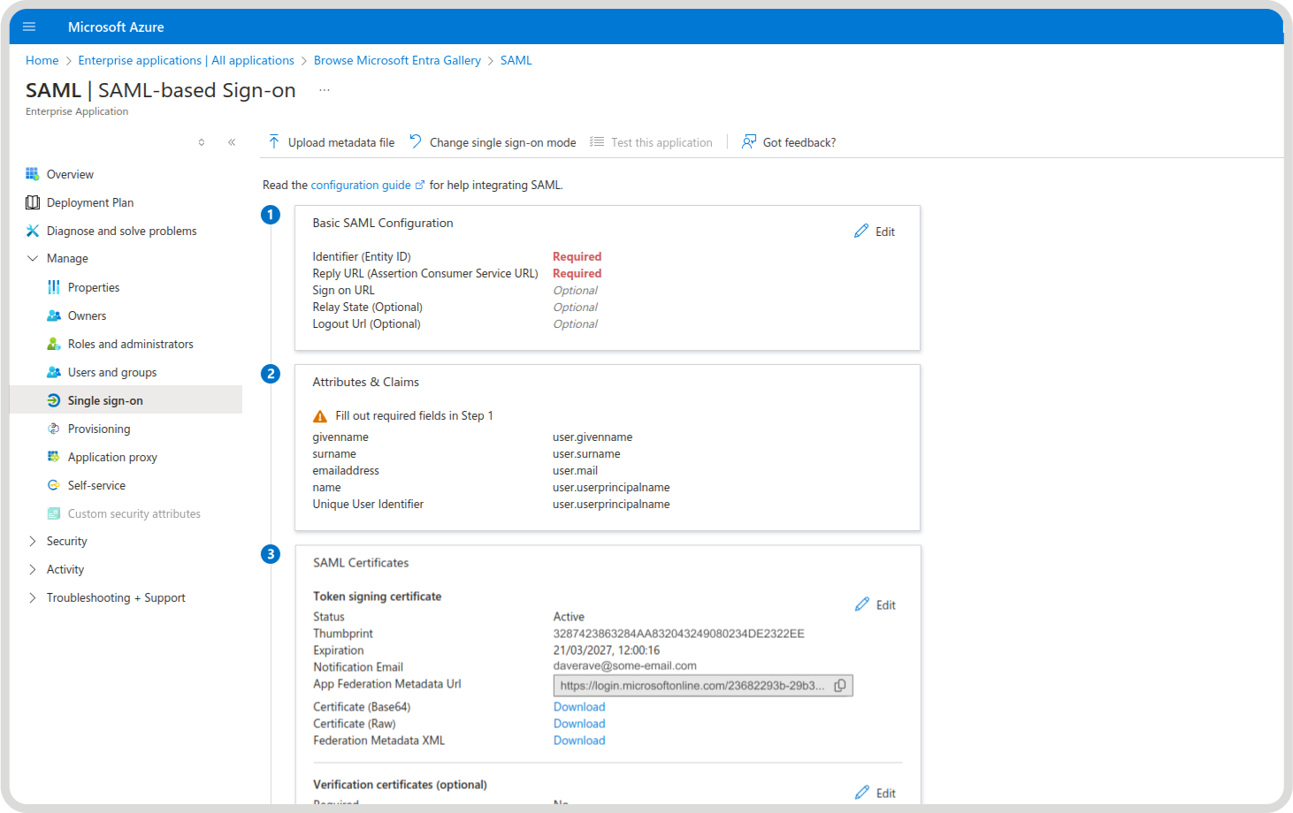
Task: Download the Certificate (Base64)
Action: pos(579,707)
